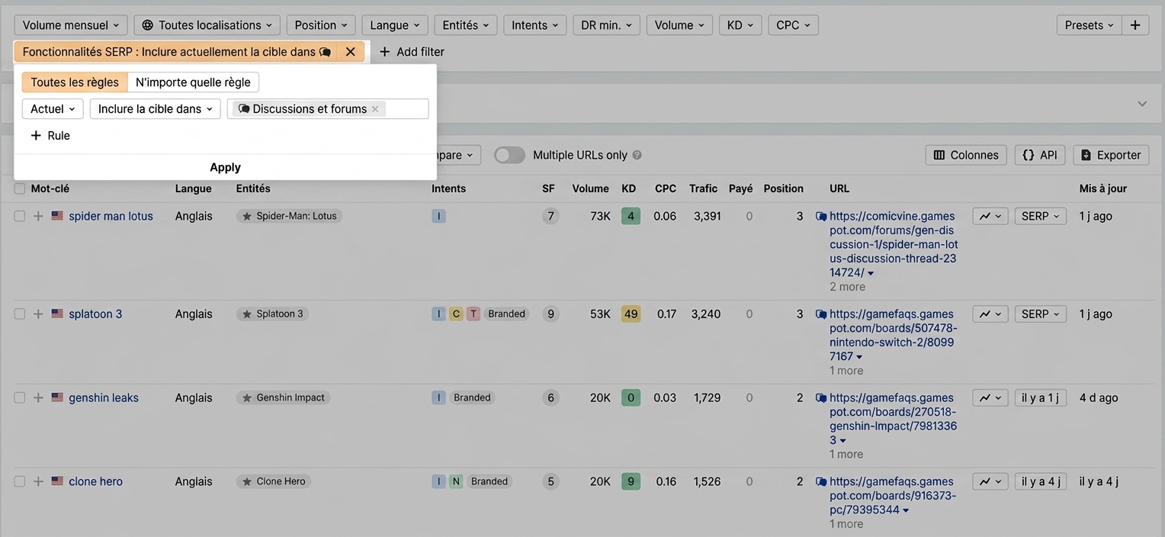Open the Toutes localisations dropdown
This screenshot has width=1165, height=537.
tap(207, 25)
